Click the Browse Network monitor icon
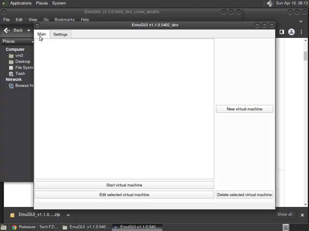 tap(11, 86)
